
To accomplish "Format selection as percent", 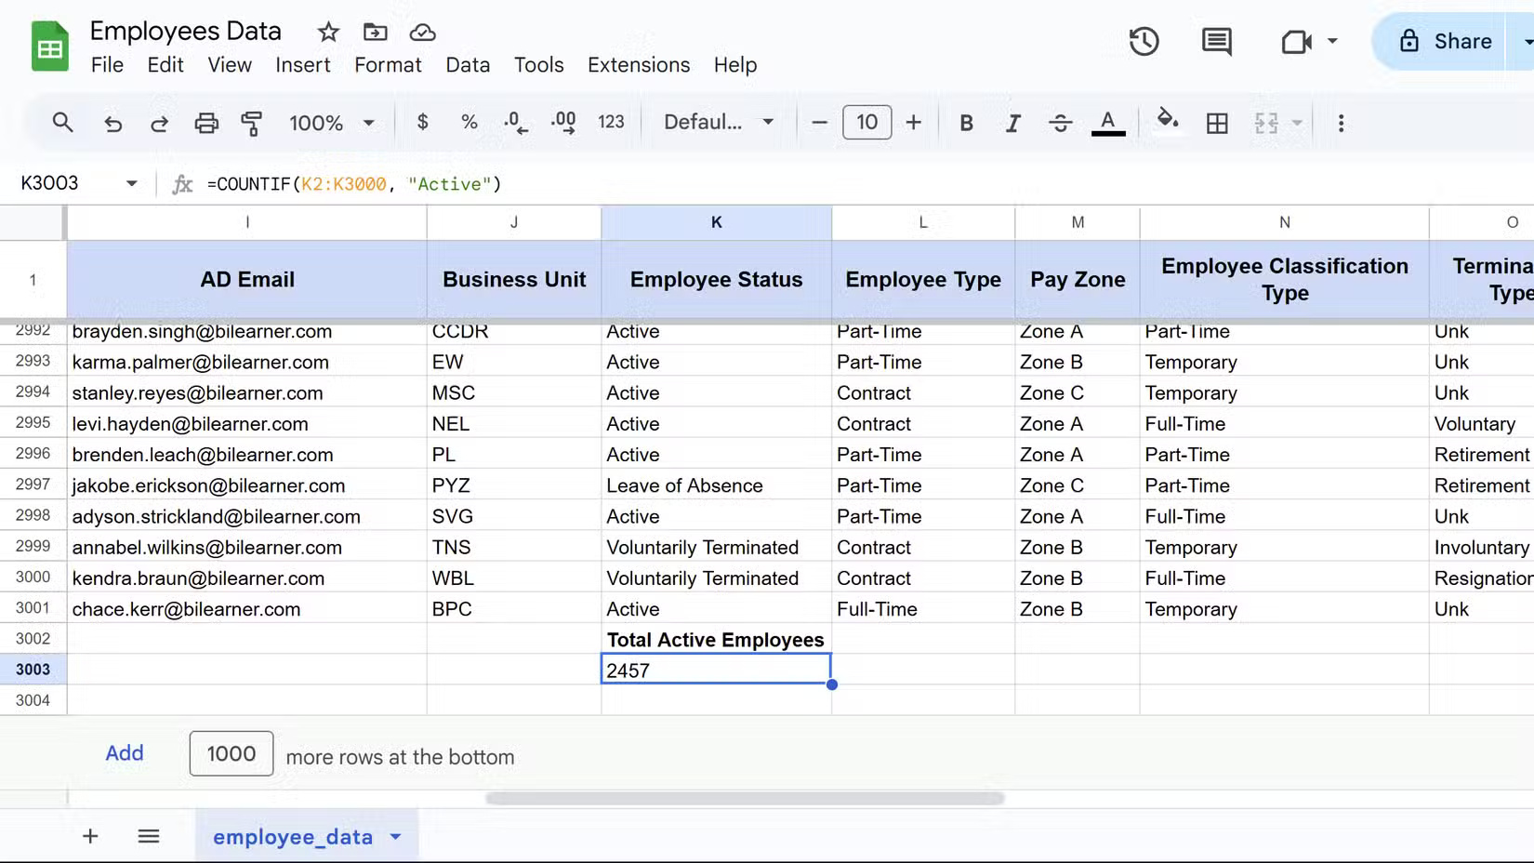I will point(469,122).
